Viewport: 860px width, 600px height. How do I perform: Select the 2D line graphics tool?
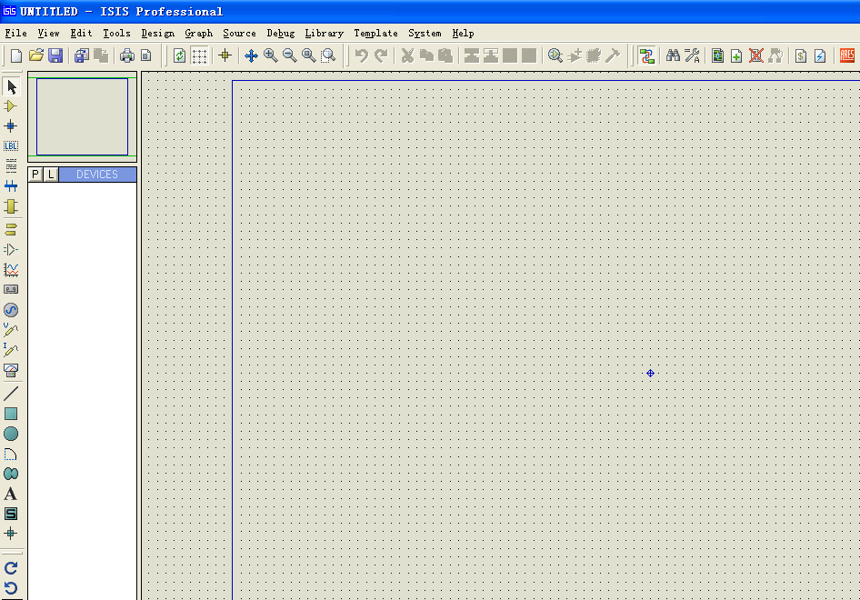[x=10, y=394]
